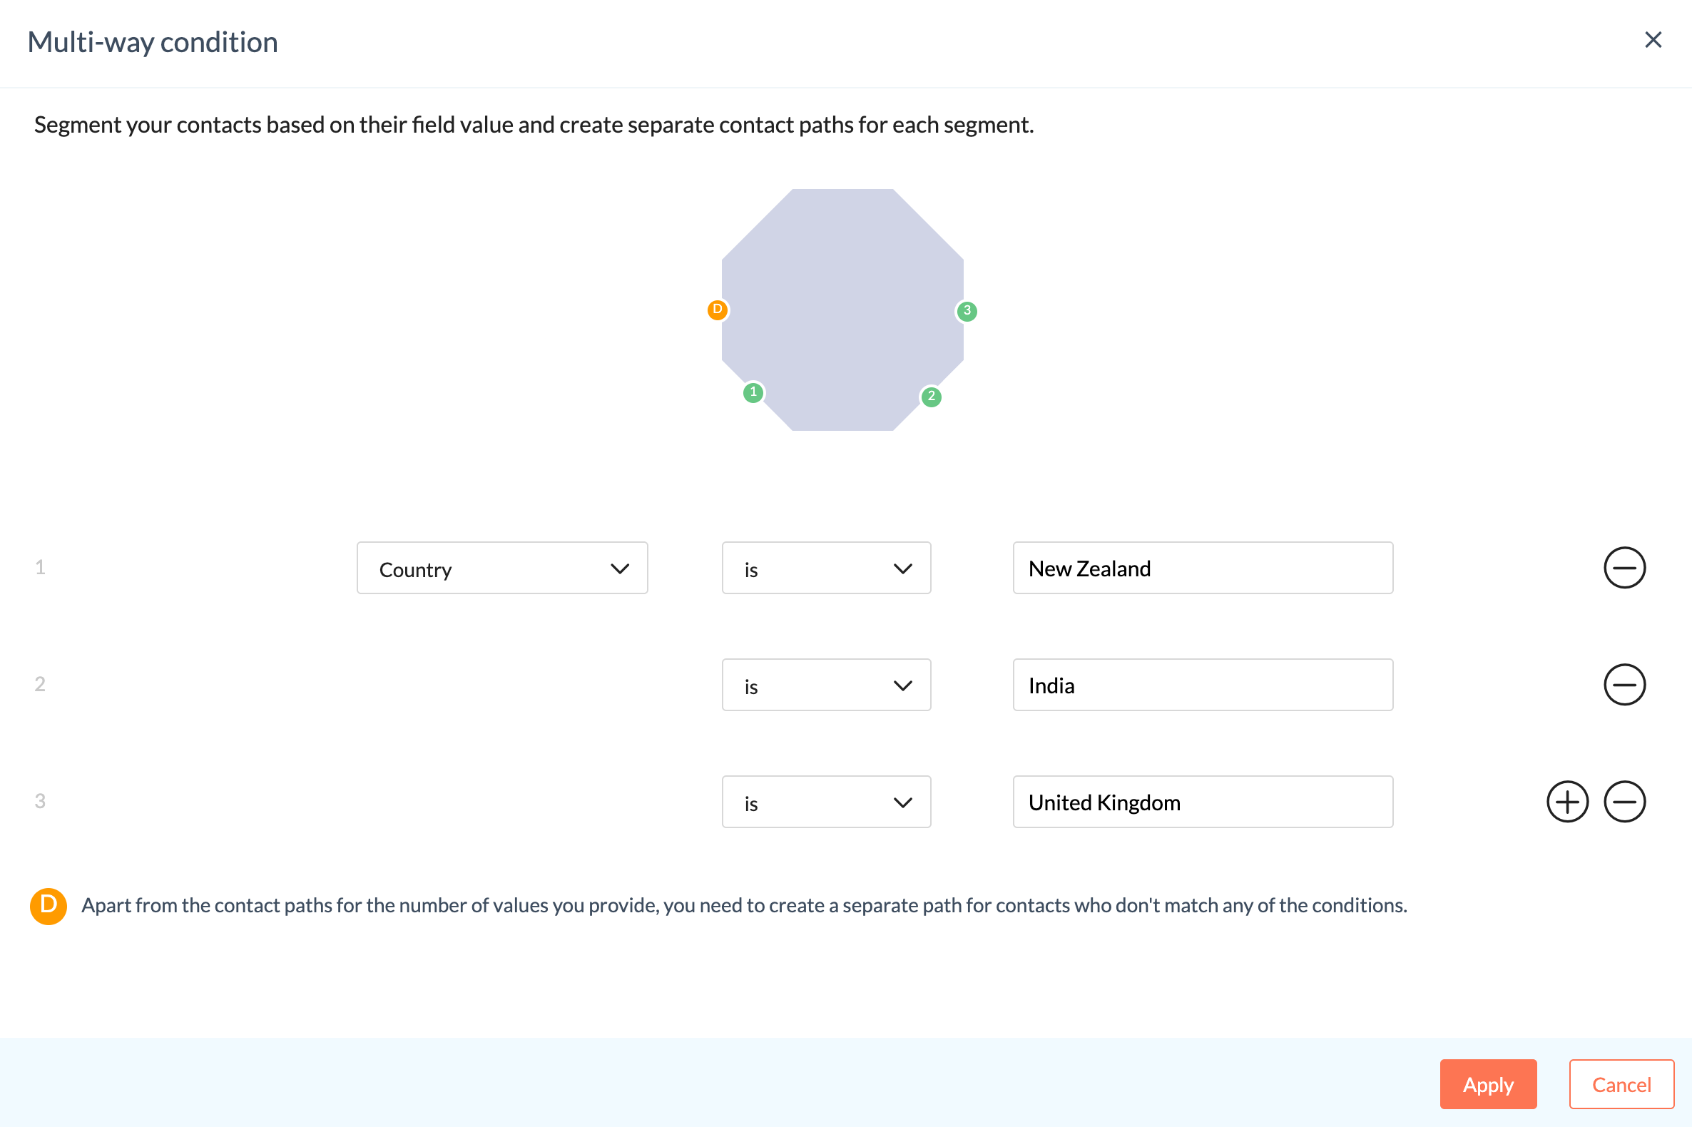Apply the multi-way condition
Image resolution: width=1692 pixels, height=1127 pixels.
click(1488, 1084)
